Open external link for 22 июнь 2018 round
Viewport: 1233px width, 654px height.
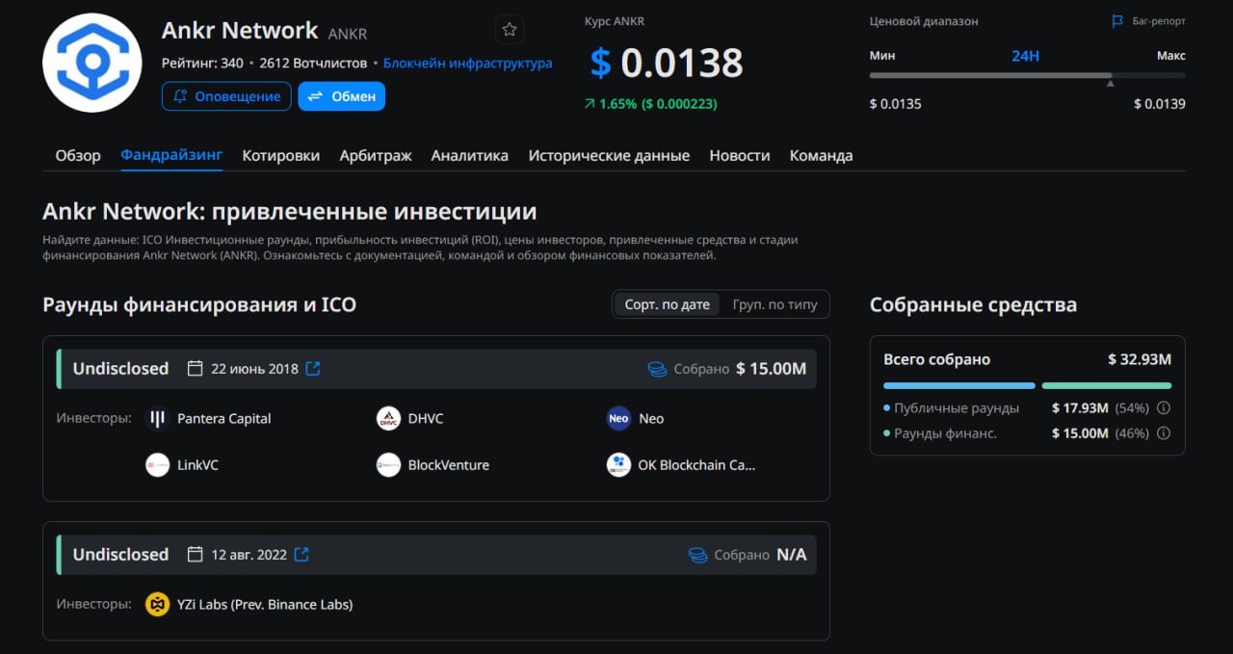pyautogui.click(x=313, y=369)
